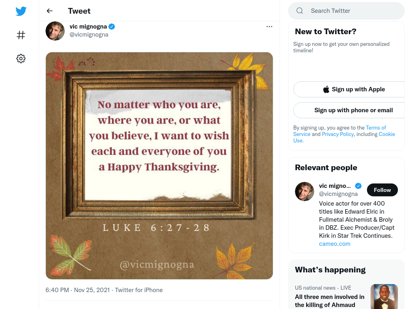Go back using the arrow icon
The width and height of the screenshot is (412, 309).
tap(49, 11)
